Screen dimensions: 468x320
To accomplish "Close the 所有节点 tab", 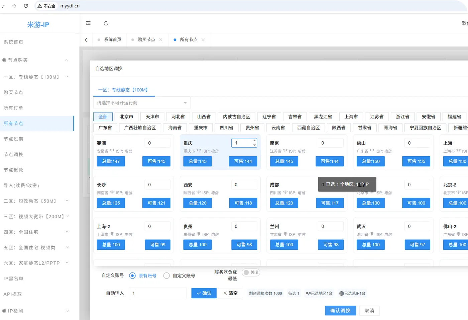I will pos(203,39).
